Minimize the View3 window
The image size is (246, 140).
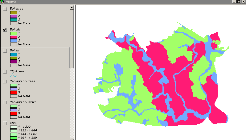[x=234, y=2]
